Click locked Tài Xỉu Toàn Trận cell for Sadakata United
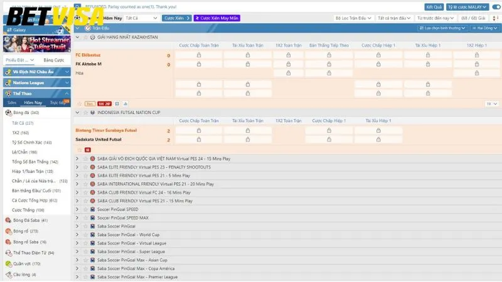Image resolution: width=502 pixels, height=282 pixels. click(247, 140)
